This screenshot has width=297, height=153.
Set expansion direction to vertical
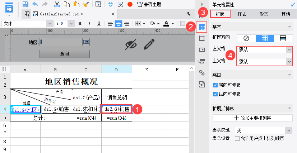coord(265,38)
